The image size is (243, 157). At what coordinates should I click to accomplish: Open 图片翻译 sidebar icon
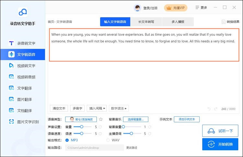[x=11, y=99]
